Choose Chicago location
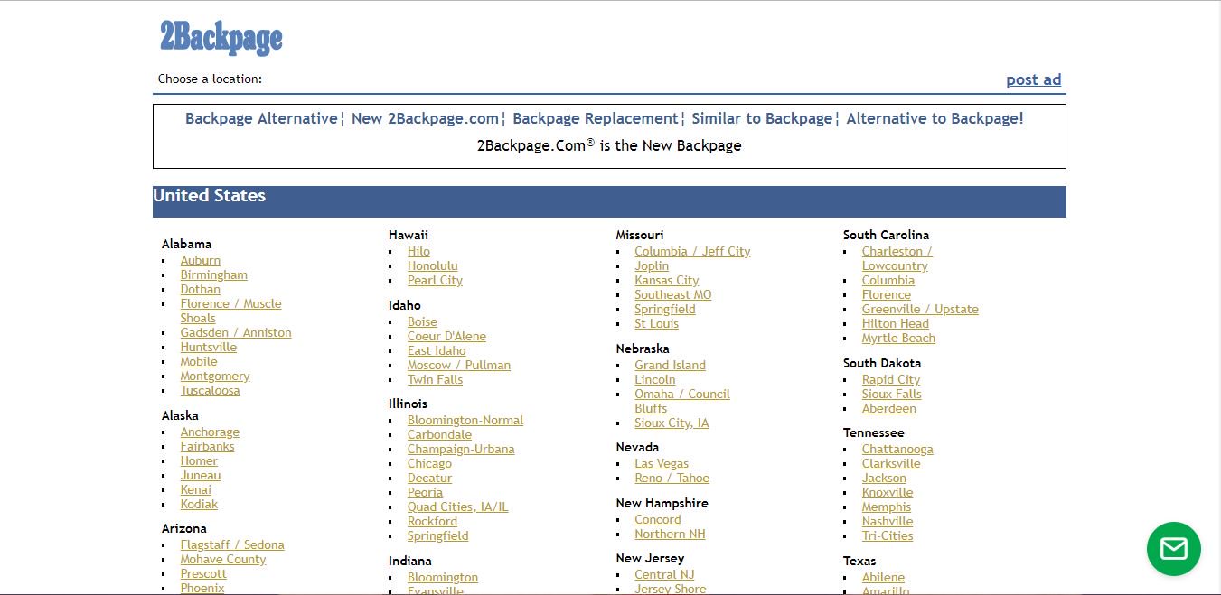This screenshot has width=1221, height=595. [x=429, y=463]
